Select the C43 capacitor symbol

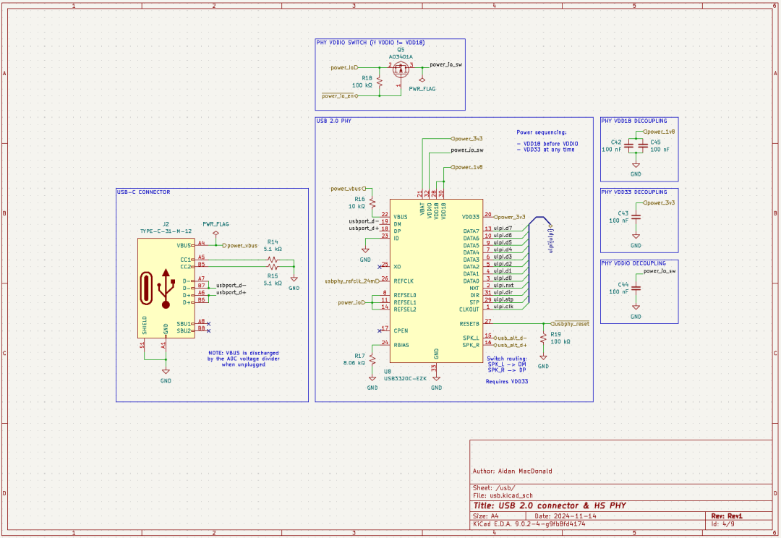(x=636, y=217)
